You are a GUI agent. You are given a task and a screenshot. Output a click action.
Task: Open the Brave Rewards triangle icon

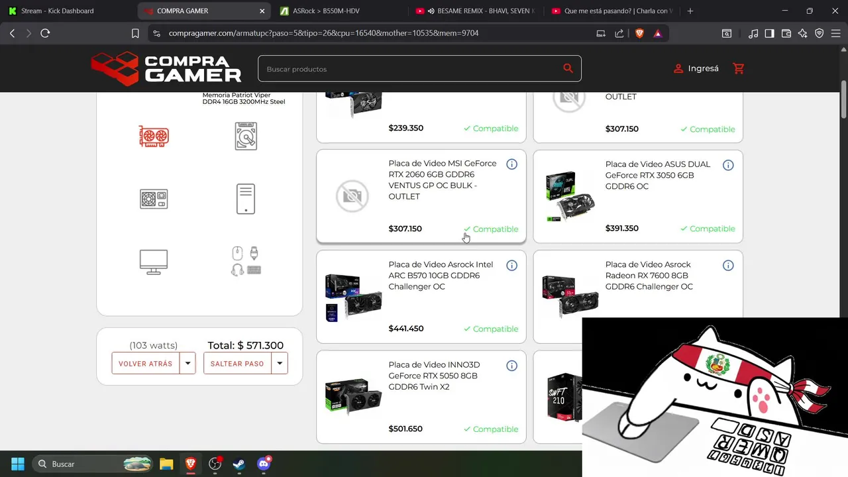658,33
